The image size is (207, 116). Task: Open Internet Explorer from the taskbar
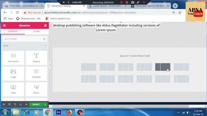click(x=27, y=112)
